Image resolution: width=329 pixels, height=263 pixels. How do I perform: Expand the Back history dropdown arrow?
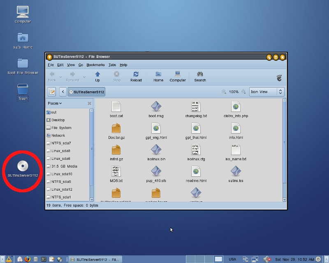(x=60, y=77)
